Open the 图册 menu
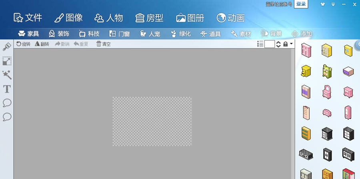The height and width of the screenshot is (179, 360). [x=190, y=18]
